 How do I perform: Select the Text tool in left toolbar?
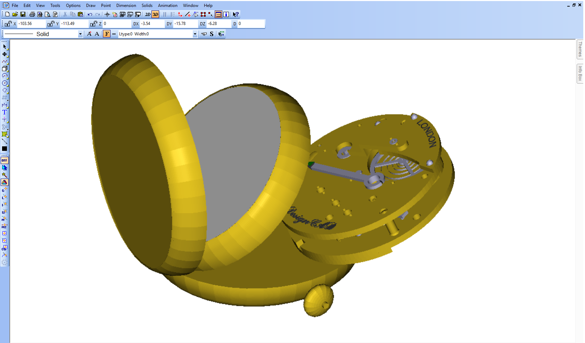click(x=5, y=112)
